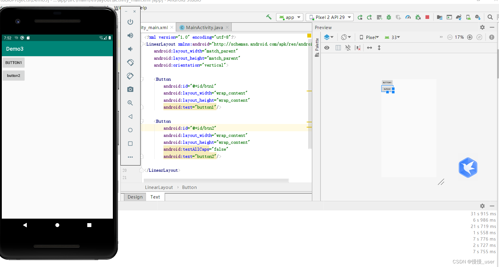This screenshot has height=267, width=499.
Task: Click the columns layout icon in Preview
Action: pyautogui.click(x=338, y=48)
